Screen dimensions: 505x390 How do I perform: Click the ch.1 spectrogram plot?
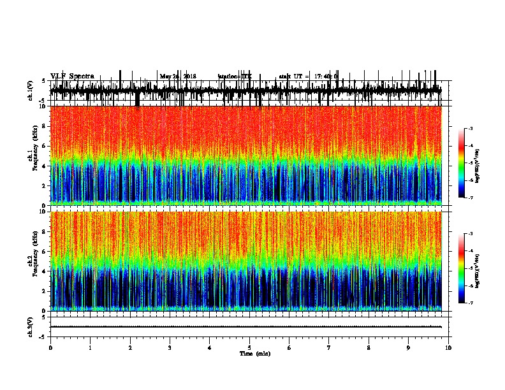click(246, 155)
